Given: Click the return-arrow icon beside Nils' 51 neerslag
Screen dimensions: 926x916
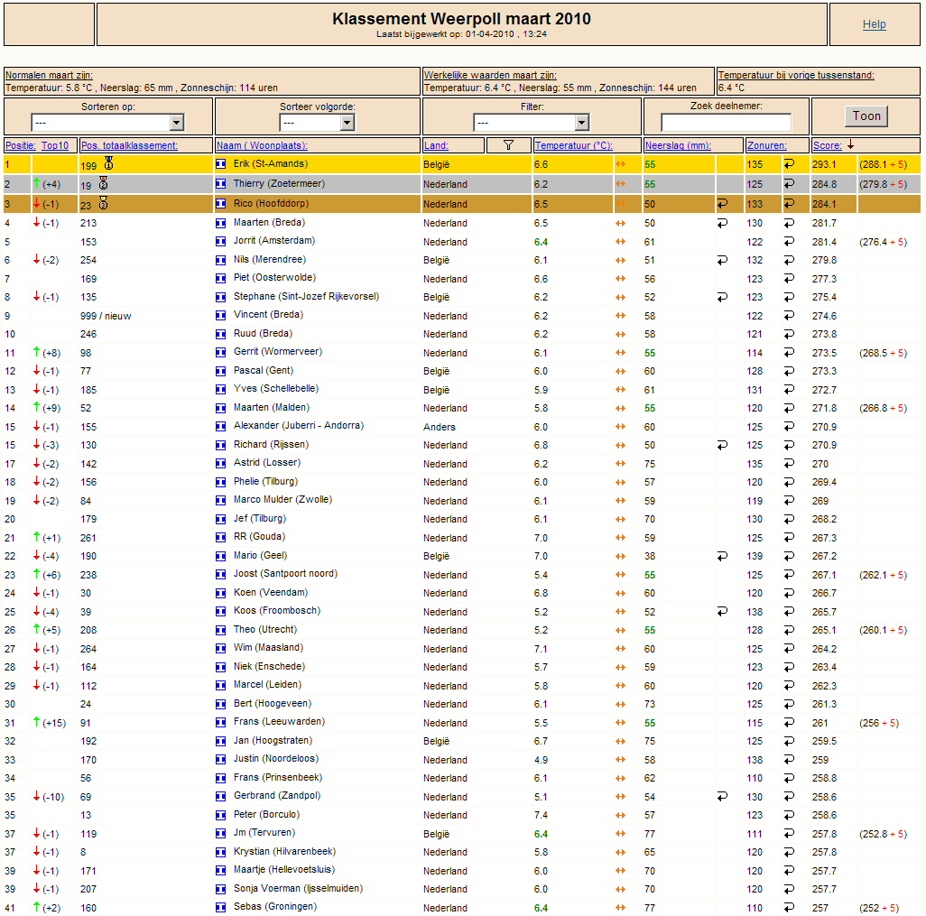Looking at the screenshot, I should (x=722, y=261).
